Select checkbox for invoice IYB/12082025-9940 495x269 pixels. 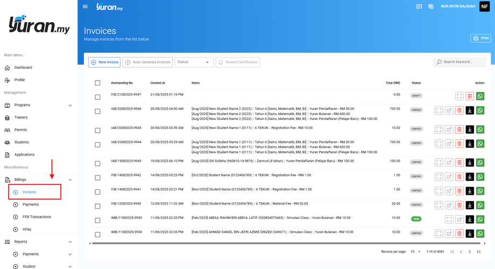[x=97, y=206]
